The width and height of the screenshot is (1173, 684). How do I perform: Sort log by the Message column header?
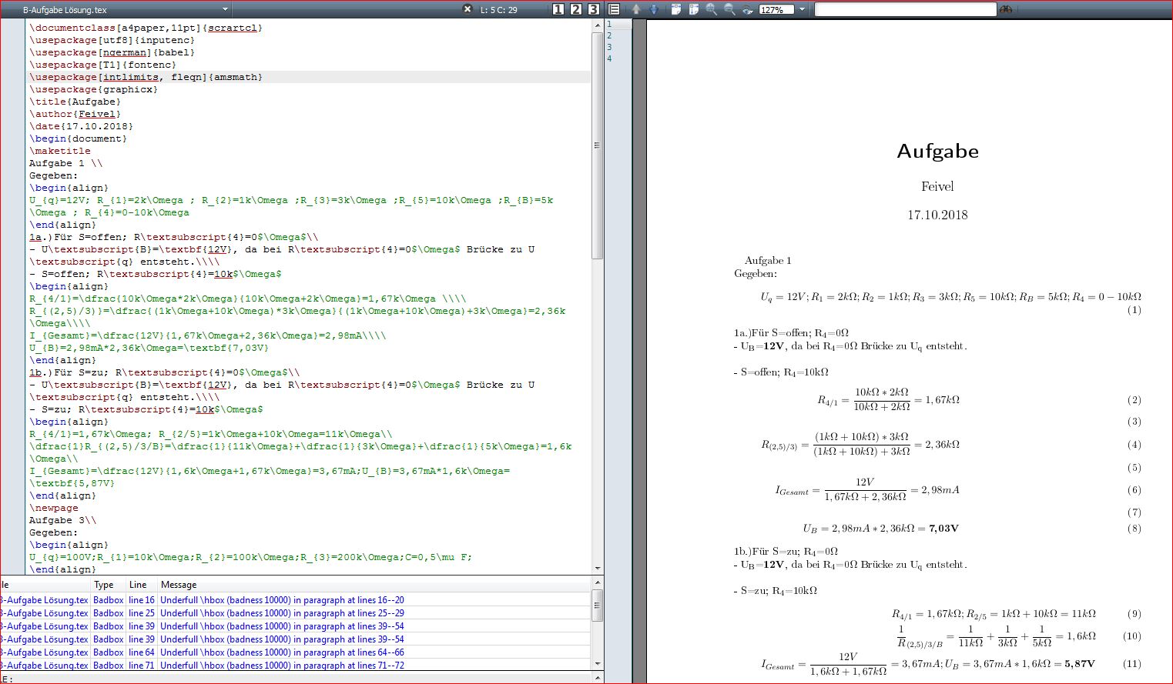coord(374,585)
